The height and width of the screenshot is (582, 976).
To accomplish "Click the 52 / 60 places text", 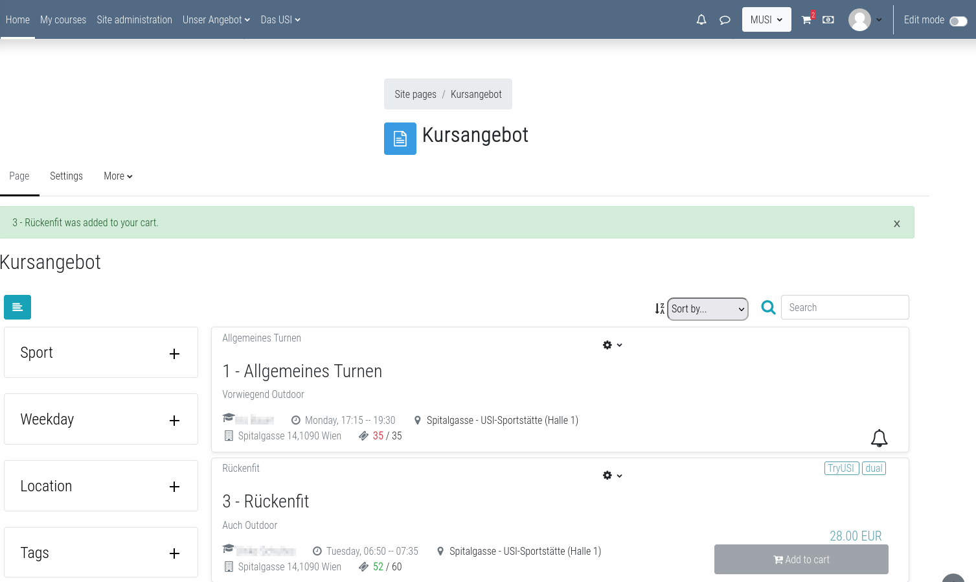I will coord(387,567).
